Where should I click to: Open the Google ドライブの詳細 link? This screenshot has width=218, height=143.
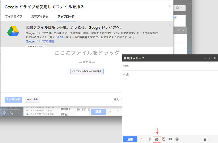point(40,41)
